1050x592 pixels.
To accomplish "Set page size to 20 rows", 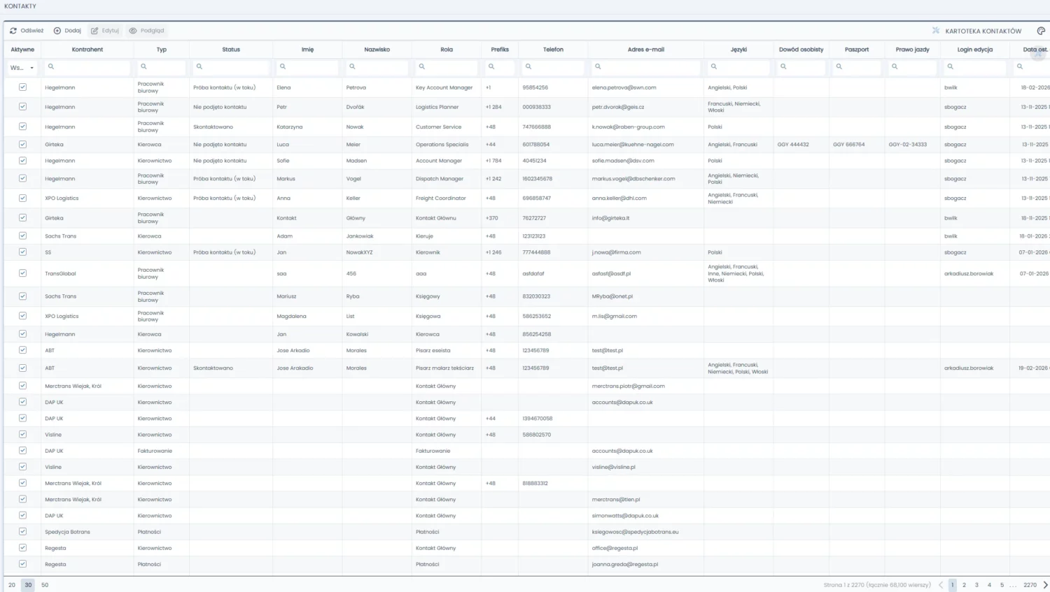I will pos(12,585).
